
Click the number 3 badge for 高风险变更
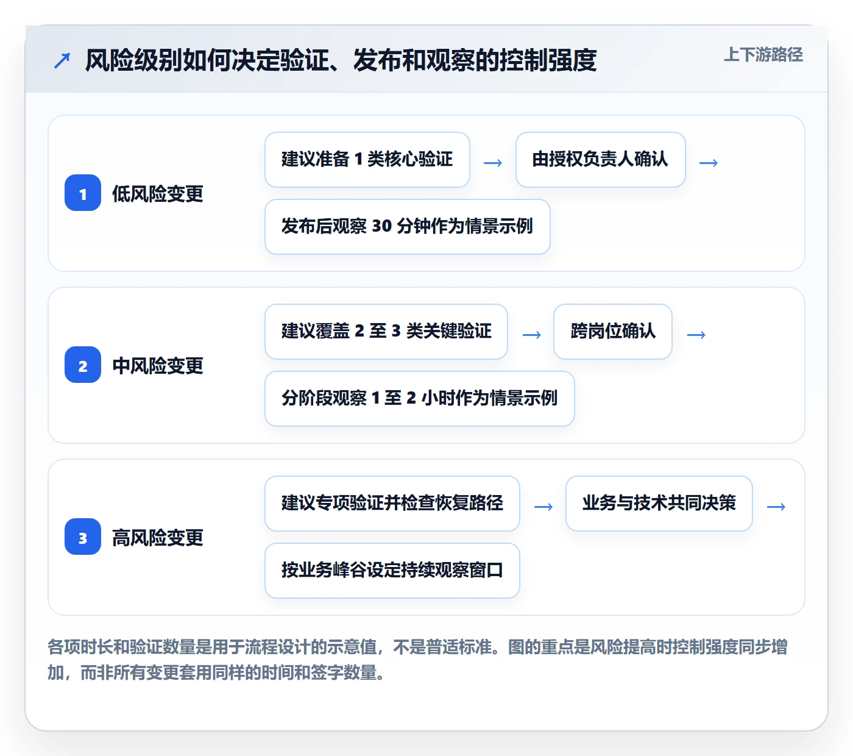click(x=83, y=537)
